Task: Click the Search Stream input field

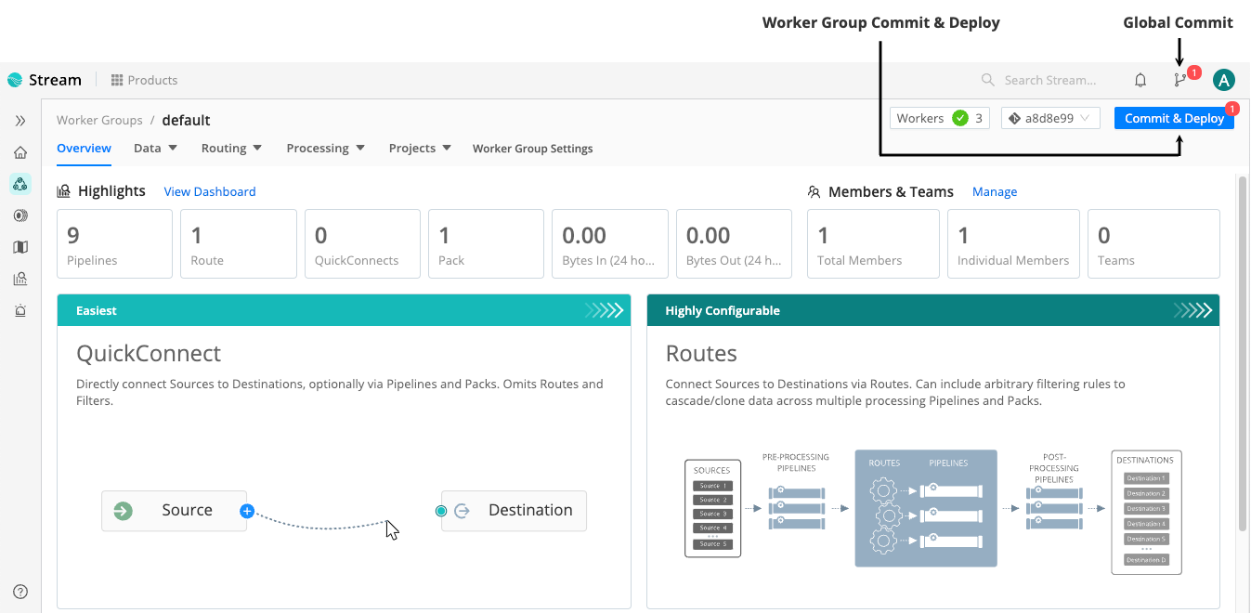Action: (x=1049, y=80)
